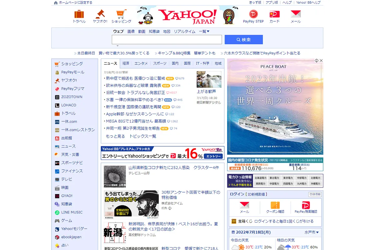Open Yahoo Auctions gavel icon in header
The width and height of the screenshot is (375, 250).
point(100,14)
